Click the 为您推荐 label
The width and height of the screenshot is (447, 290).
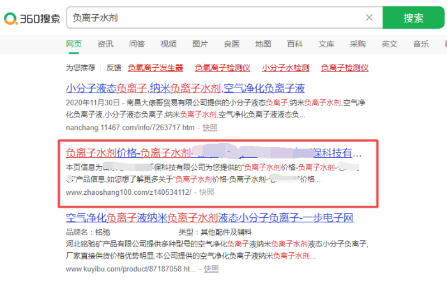[x=80, y=68]
